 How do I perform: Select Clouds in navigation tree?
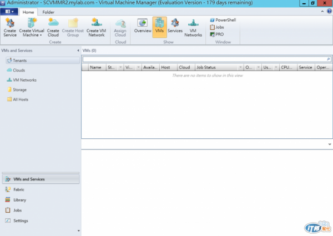click(x=16, y=70)
